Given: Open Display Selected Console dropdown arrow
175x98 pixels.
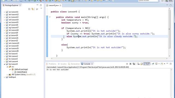Looking at the screenshot, I should [159, 64].
